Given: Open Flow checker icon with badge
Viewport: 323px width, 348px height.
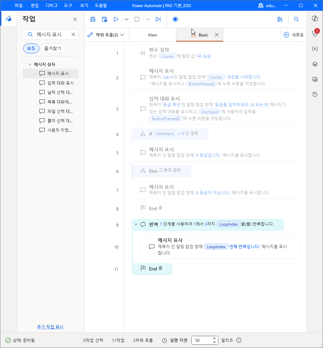Looking at the screenshot, I should pos(315,33).
